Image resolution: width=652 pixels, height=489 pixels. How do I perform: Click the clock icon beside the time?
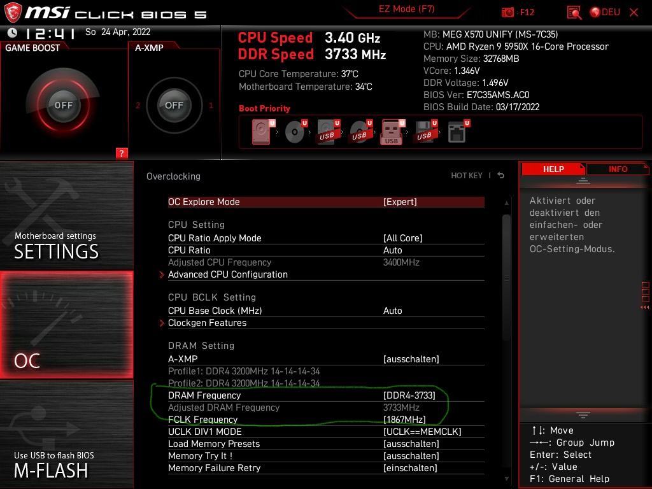(13, 32)
